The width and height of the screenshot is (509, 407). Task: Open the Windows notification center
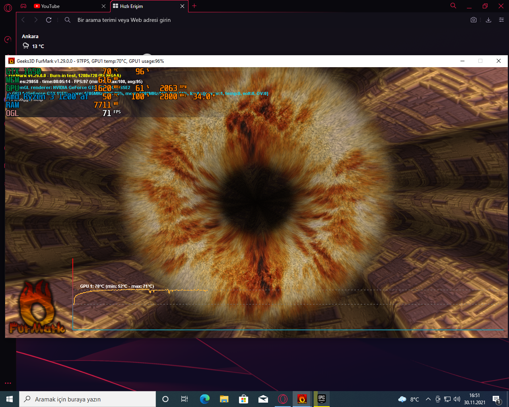497,399
